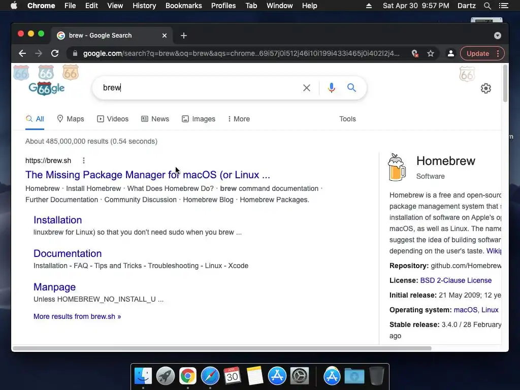Open the Wikipedia link in Homebrew panel
Screen dimensions: 520x390
[494, 251]
